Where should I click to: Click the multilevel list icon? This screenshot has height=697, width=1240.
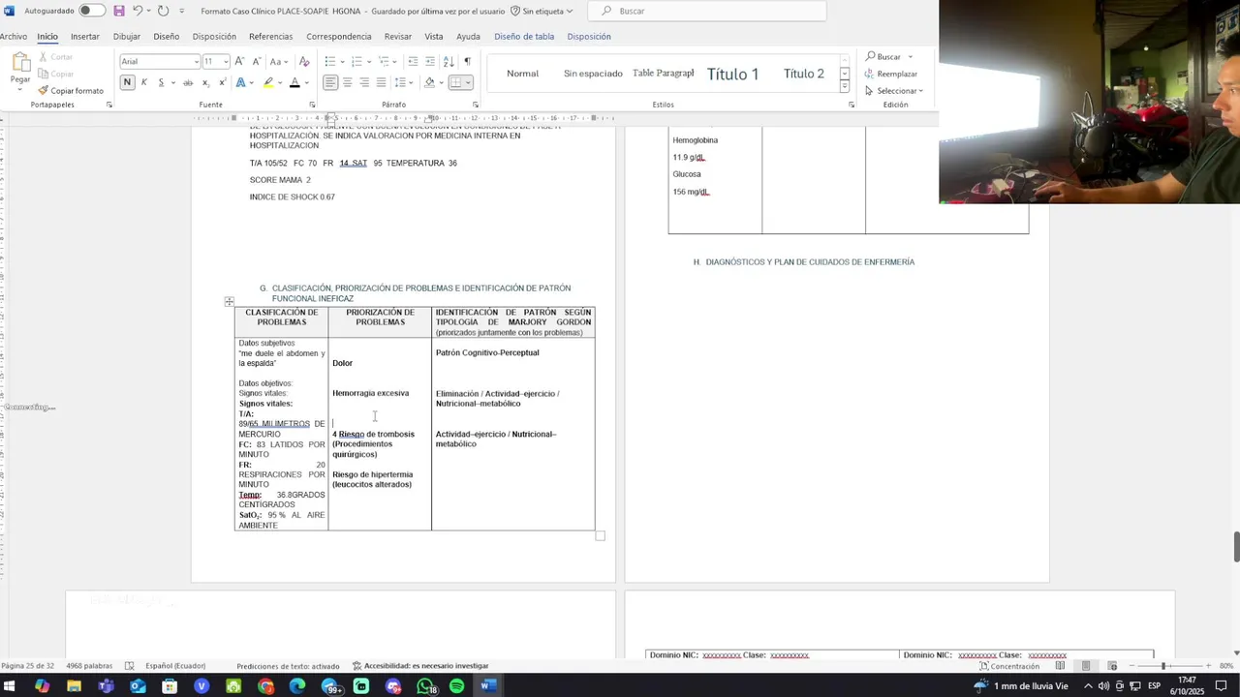pos(383,61)
